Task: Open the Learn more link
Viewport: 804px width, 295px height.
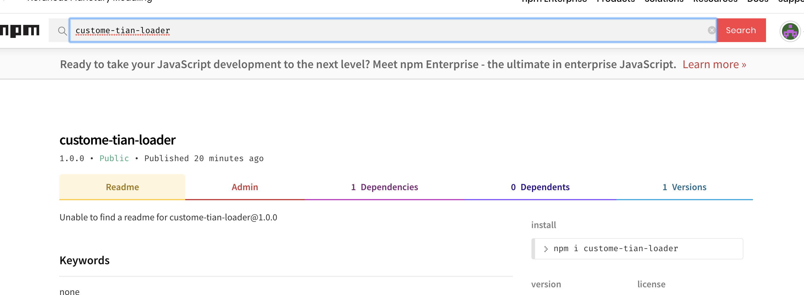Action: click(714, 65)
